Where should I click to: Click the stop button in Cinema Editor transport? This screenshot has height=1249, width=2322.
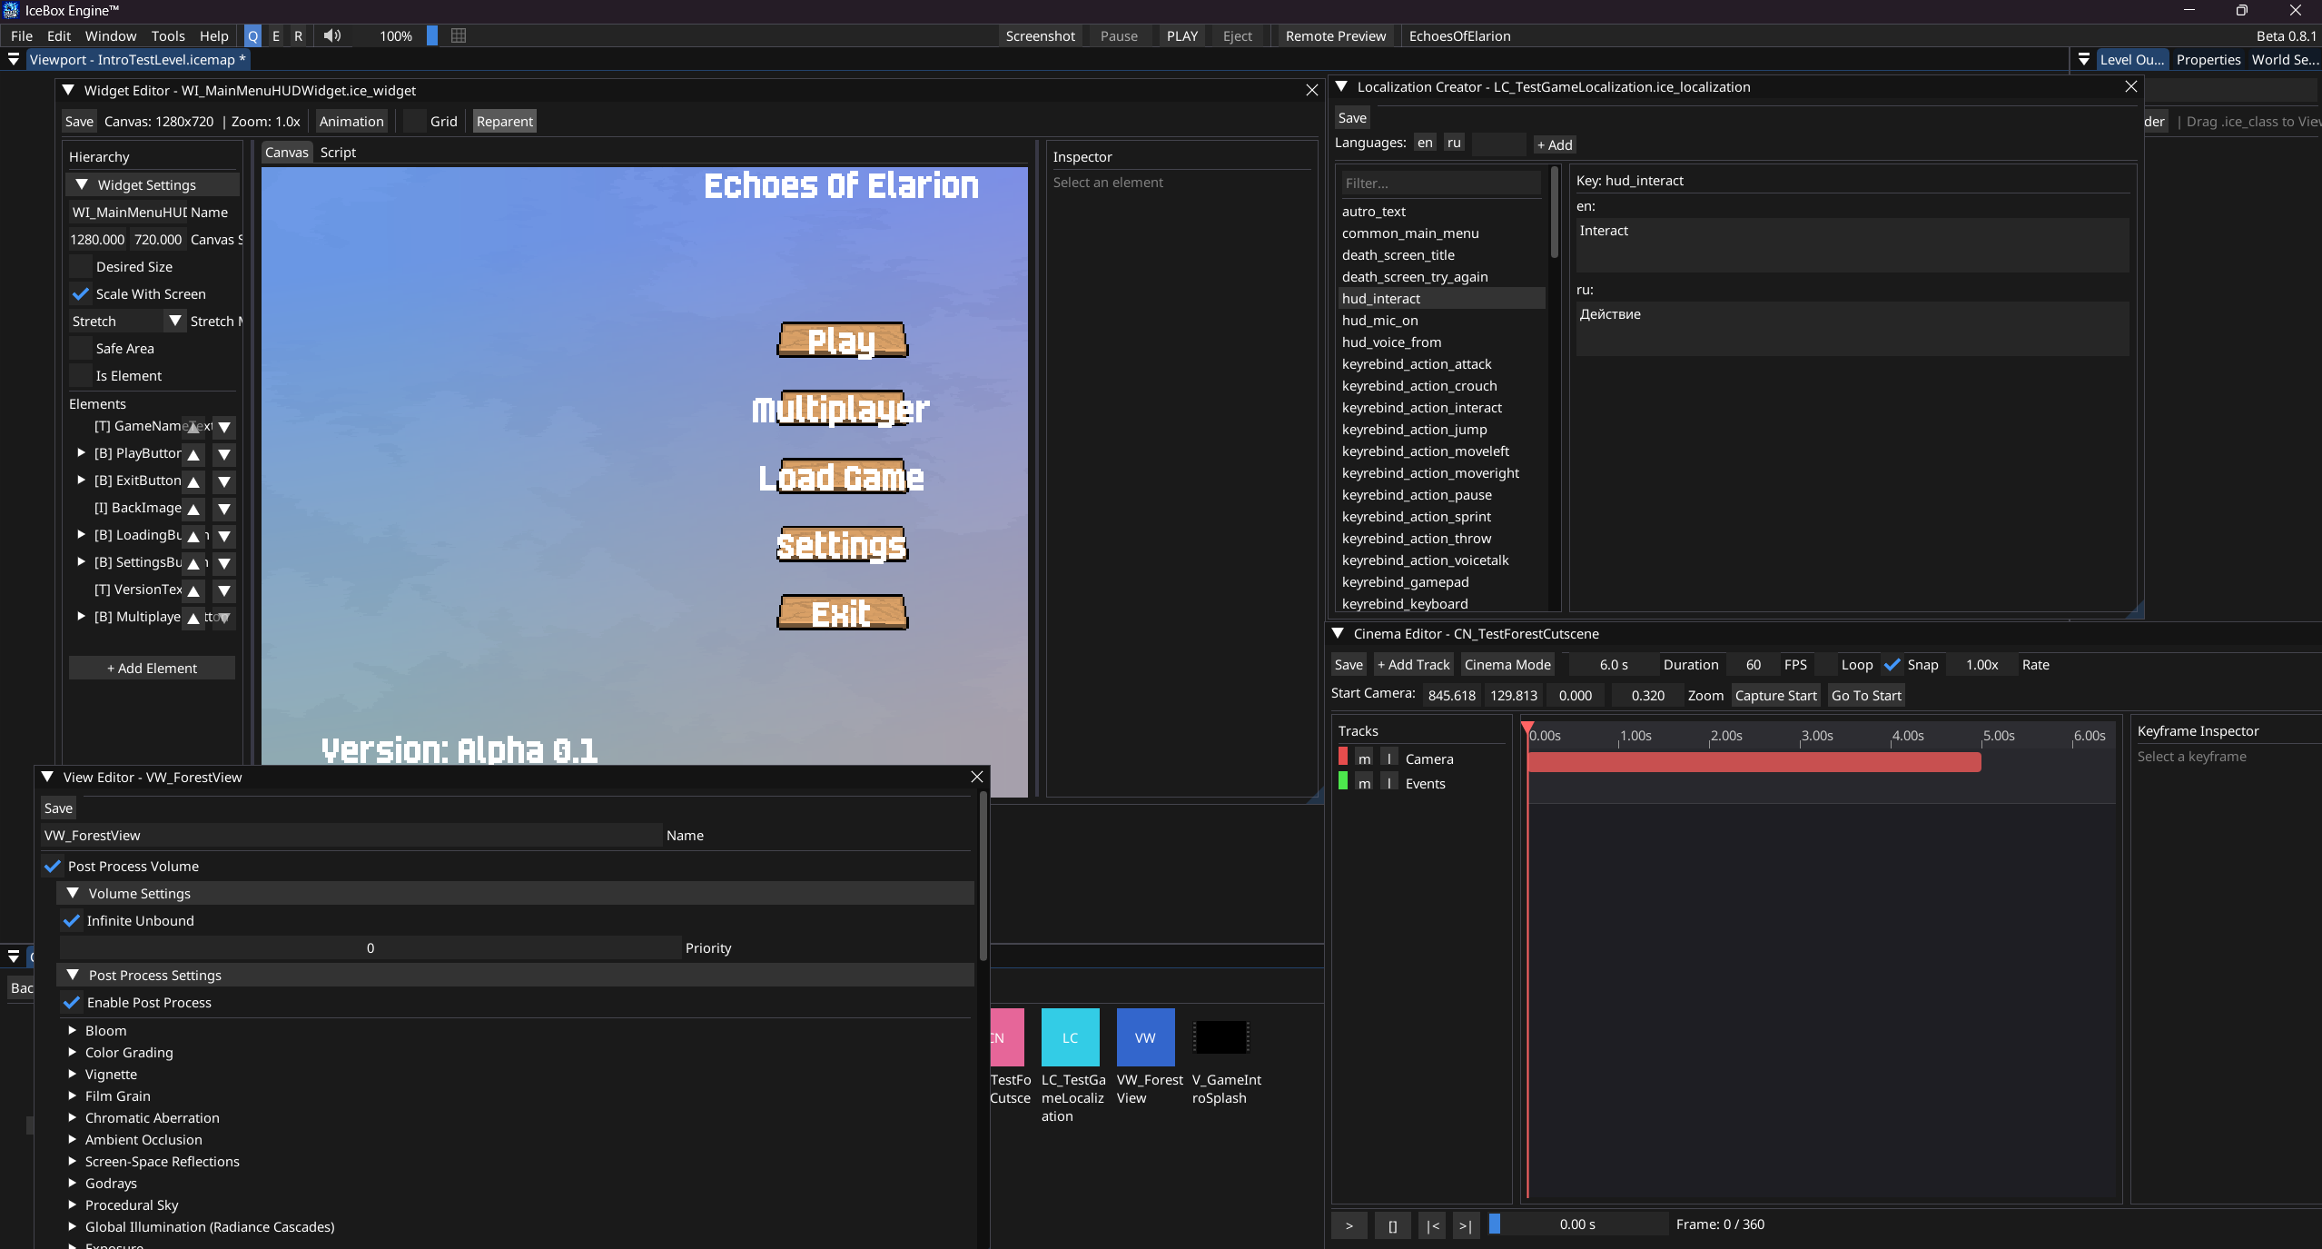tap(1392, 1224)
